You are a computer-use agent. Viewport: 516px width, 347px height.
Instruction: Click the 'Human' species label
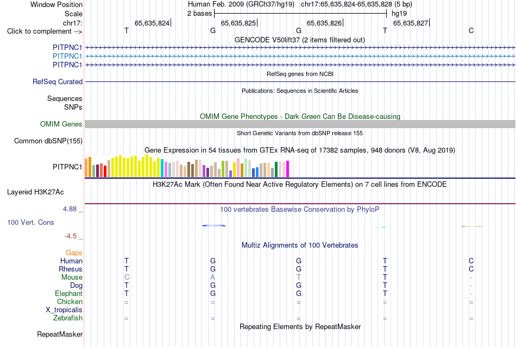71,261
